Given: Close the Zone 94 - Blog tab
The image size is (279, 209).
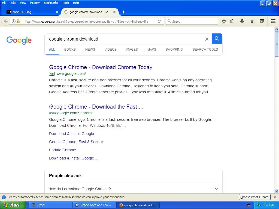Looking at the screenshot, I should [57, 12].
